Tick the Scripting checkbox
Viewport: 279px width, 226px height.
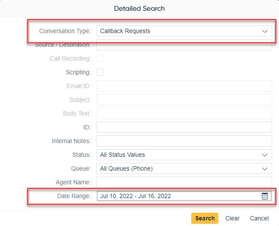(100, 72)
